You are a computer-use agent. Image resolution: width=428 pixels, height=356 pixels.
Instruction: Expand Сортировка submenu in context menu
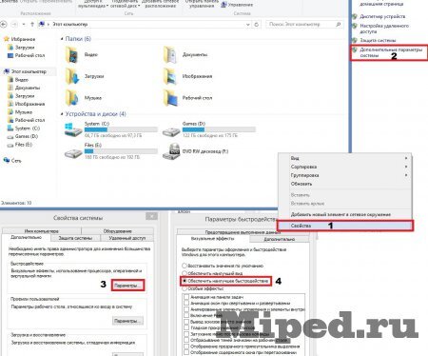pyautogui.click(x=406, y=167)
